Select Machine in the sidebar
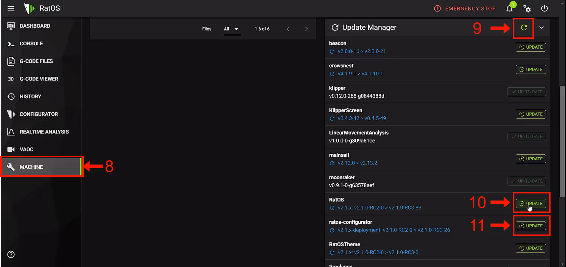Viewport: 566px width, 267px height. click(x=41, y=167)
